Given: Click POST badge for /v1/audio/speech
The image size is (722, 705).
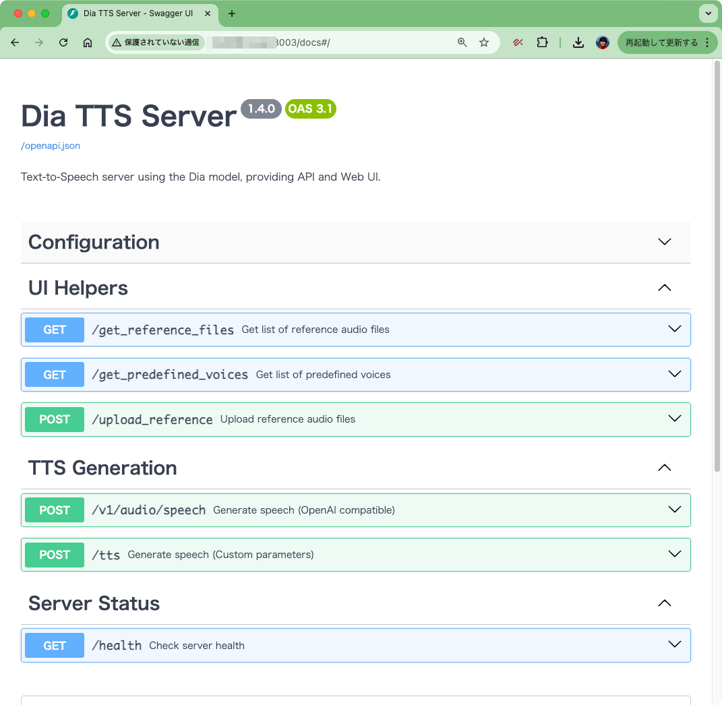Looking at the screenshot, I should point(55,510).
